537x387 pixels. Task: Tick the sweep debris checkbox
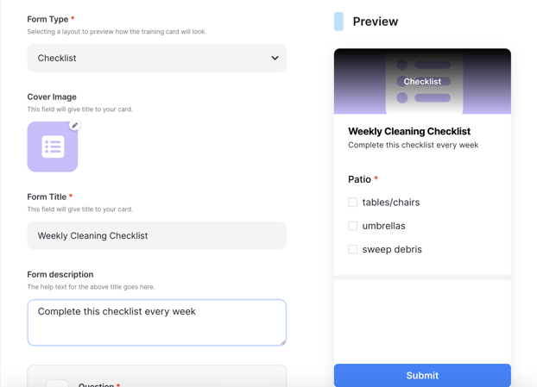[353, 249]
